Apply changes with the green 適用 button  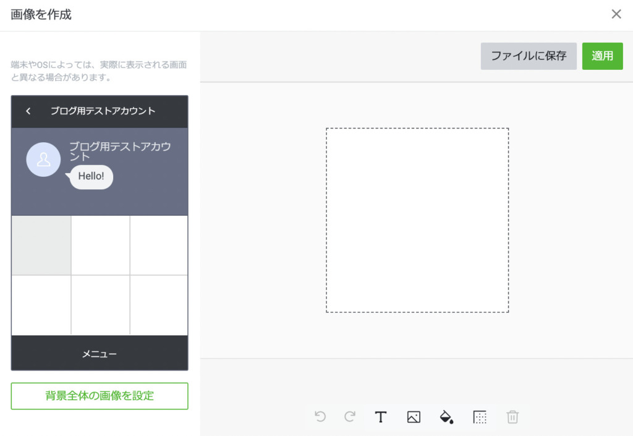click(x=602, y=56)
